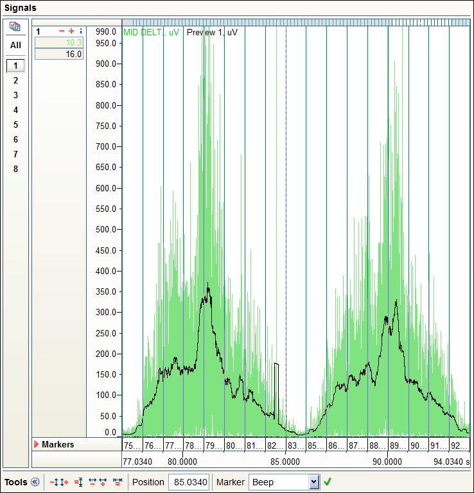Confirm marker with green checkmark
The width and height of the screenshot is (474, 493).
tap(327, 481)
